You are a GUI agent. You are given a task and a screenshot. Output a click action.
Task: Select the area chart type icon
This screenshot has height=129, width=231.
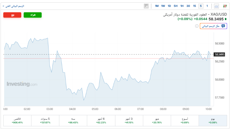pos(217,6)
